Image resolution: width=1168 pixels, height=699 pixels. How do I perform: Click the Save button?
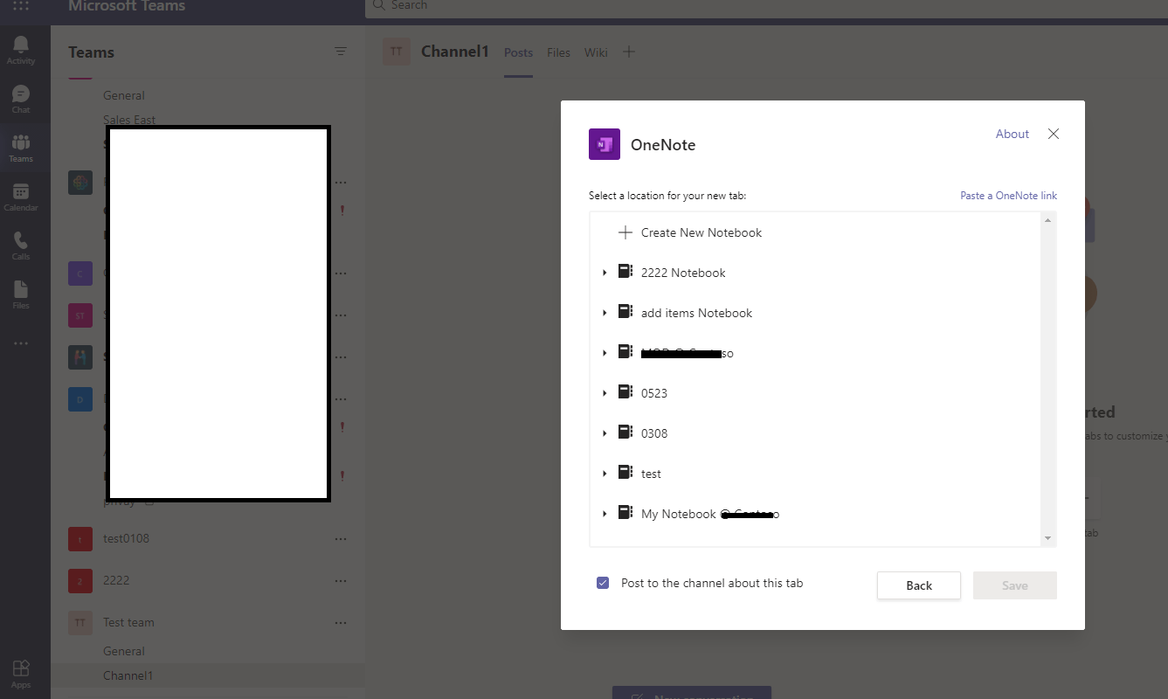[x=1015, y=585]
